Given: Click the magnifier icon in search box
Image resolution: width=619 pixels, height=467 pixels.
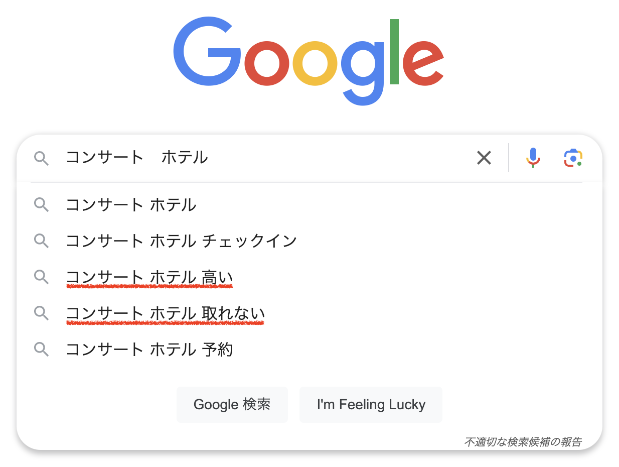Looking at the screenshot, I should coord(41,159).
